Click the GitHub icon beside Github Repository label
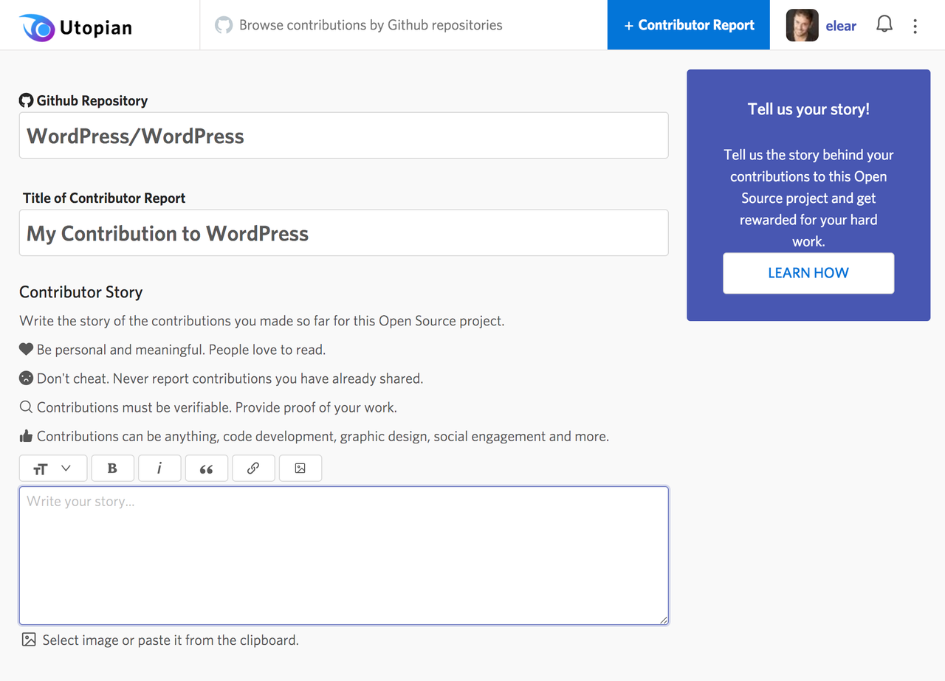The image size is (945, 681). click(x=27, y=100)
